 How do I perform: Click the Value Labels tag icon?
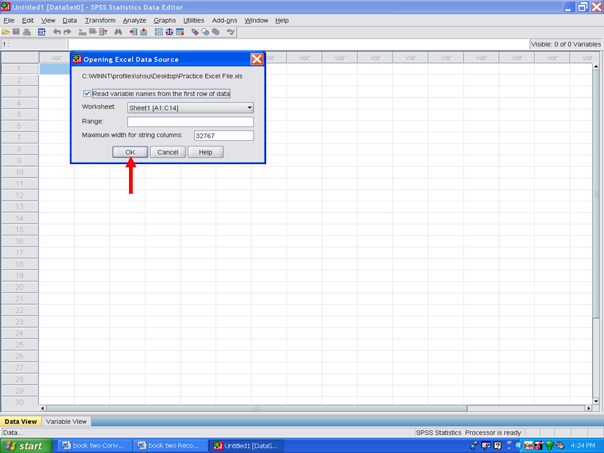point(194,31)
